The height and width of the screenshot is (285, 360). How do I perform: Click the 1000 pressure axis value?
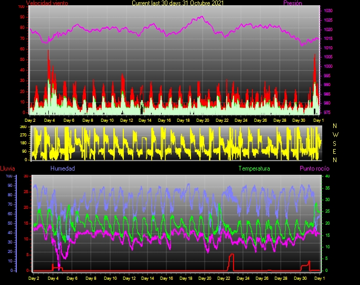pos(328,66)
